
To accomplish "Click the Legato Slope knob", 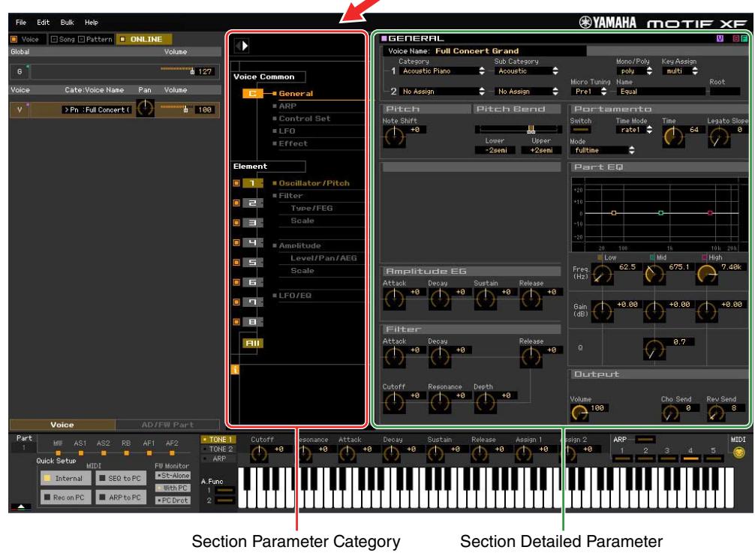I will (718, 137).
